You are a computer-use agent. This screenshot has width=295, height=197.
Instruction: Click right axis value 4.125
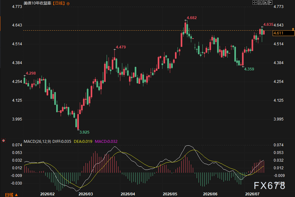click(x=278, y=100)
